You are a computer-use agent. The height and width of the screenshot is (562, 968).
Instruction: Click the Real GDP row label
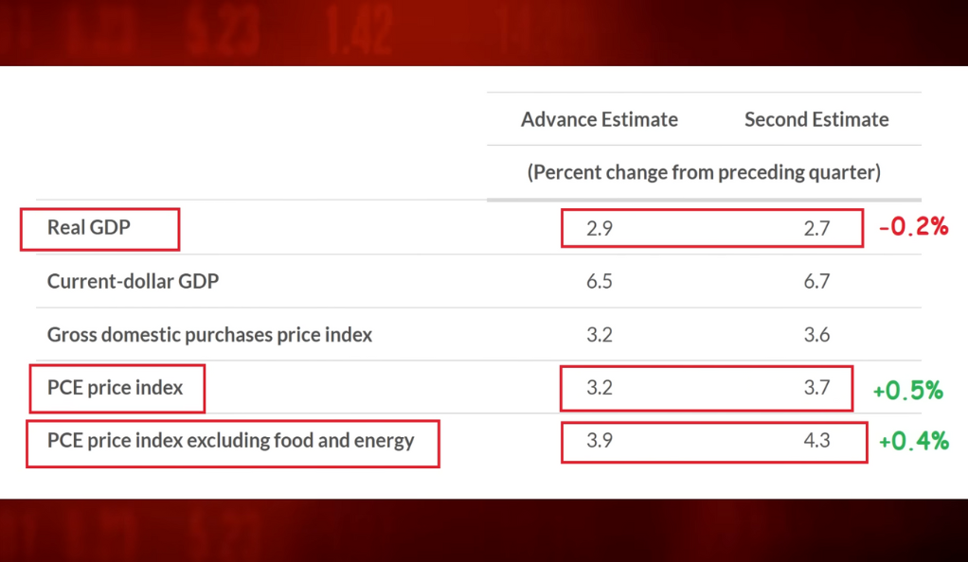(x=89, y=228)
